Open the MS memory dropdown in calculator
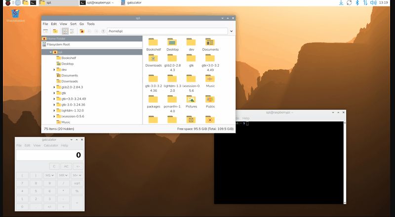Screen dimensions: 395x217 (x=49, y=175)
